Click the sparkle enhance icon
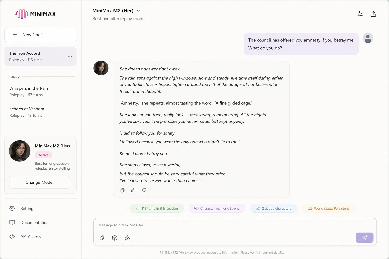389x259 pixels. pos(127,238)
